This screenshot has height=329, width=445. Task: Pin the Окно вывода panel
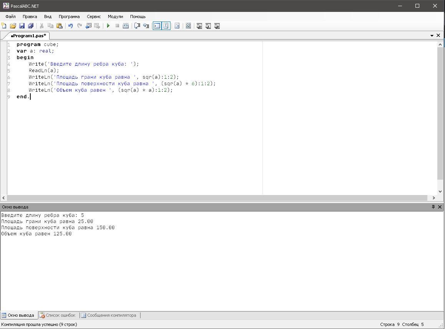point(433,207)
